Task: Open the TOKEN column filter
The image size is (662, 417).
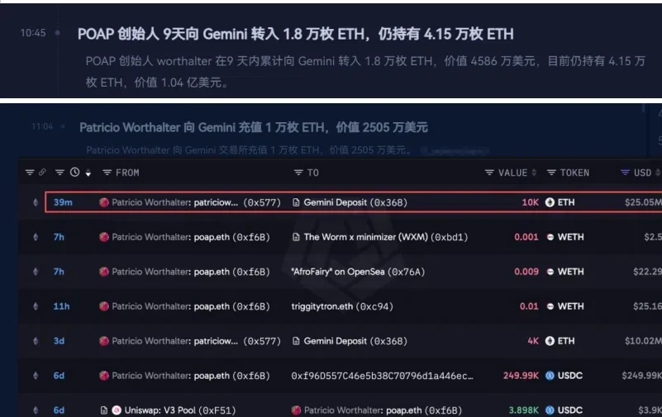Action: click(551, 173)
